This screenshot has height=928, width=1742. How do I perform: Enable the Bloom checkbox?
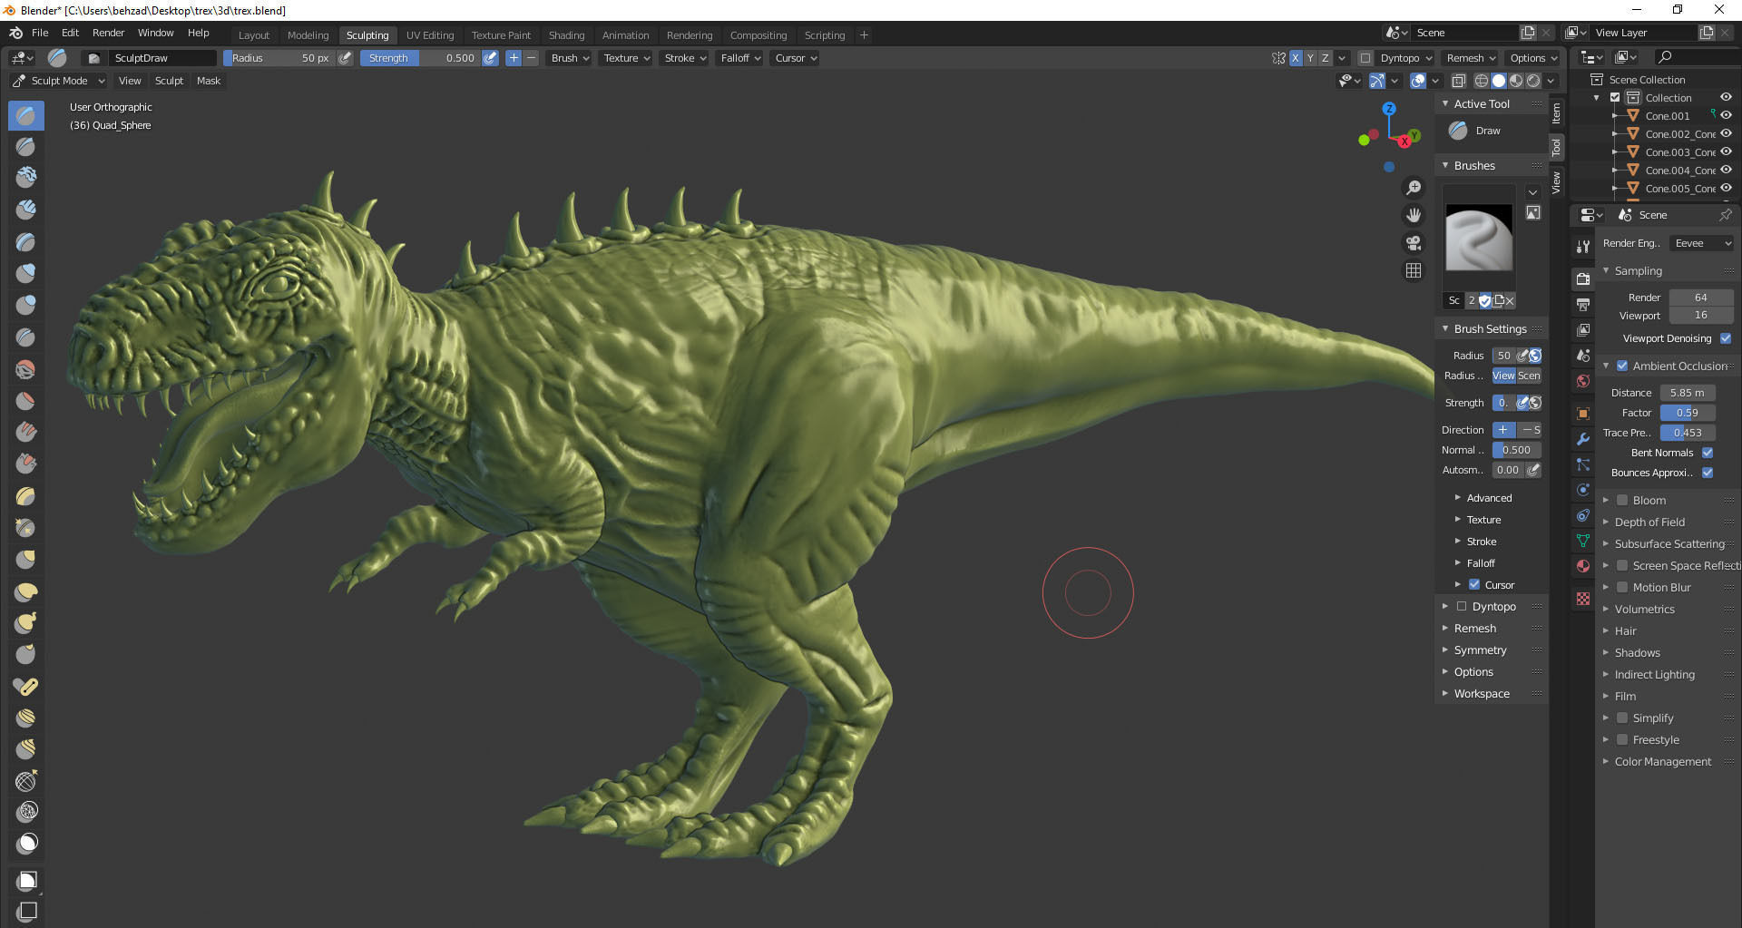(x=1622, y=500)
